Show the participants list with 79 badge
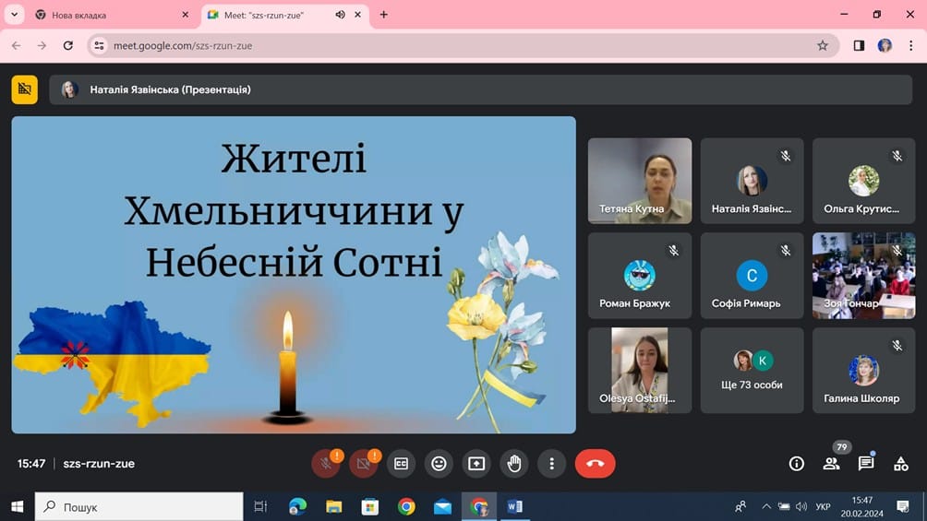Viewport: 927px width, 521px height. [831, 464]
